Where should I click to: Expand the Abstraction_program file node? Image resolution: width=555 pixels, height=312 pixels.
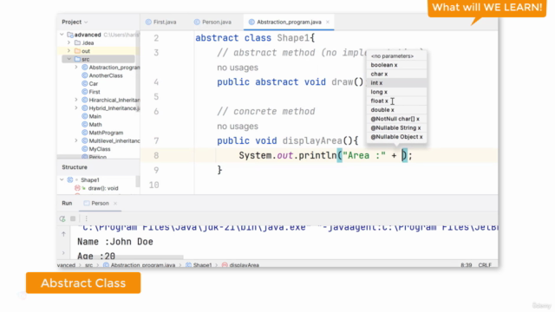[x=76, y=68]
